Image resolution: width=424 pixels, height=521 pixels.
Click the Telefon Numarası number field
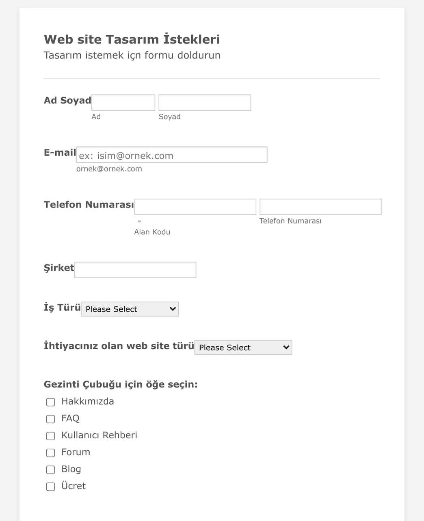(320, 207)
